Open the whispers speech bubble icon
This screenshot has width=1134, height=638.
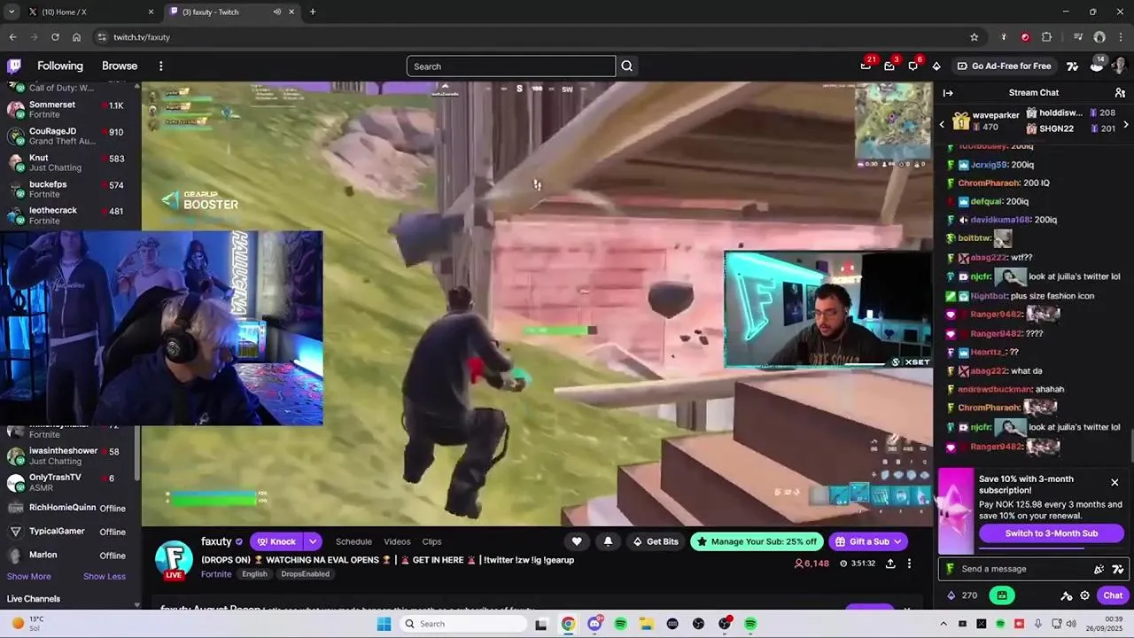click(x=913, y=66)
